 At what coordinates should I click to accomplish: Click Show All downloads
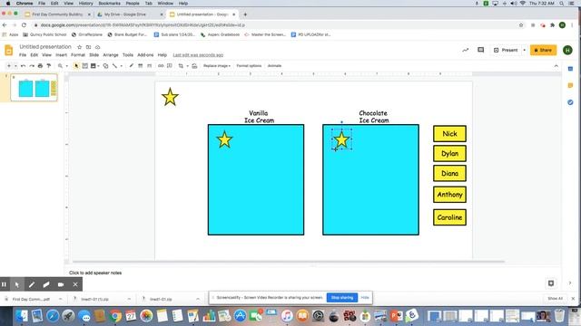(555, 298)
